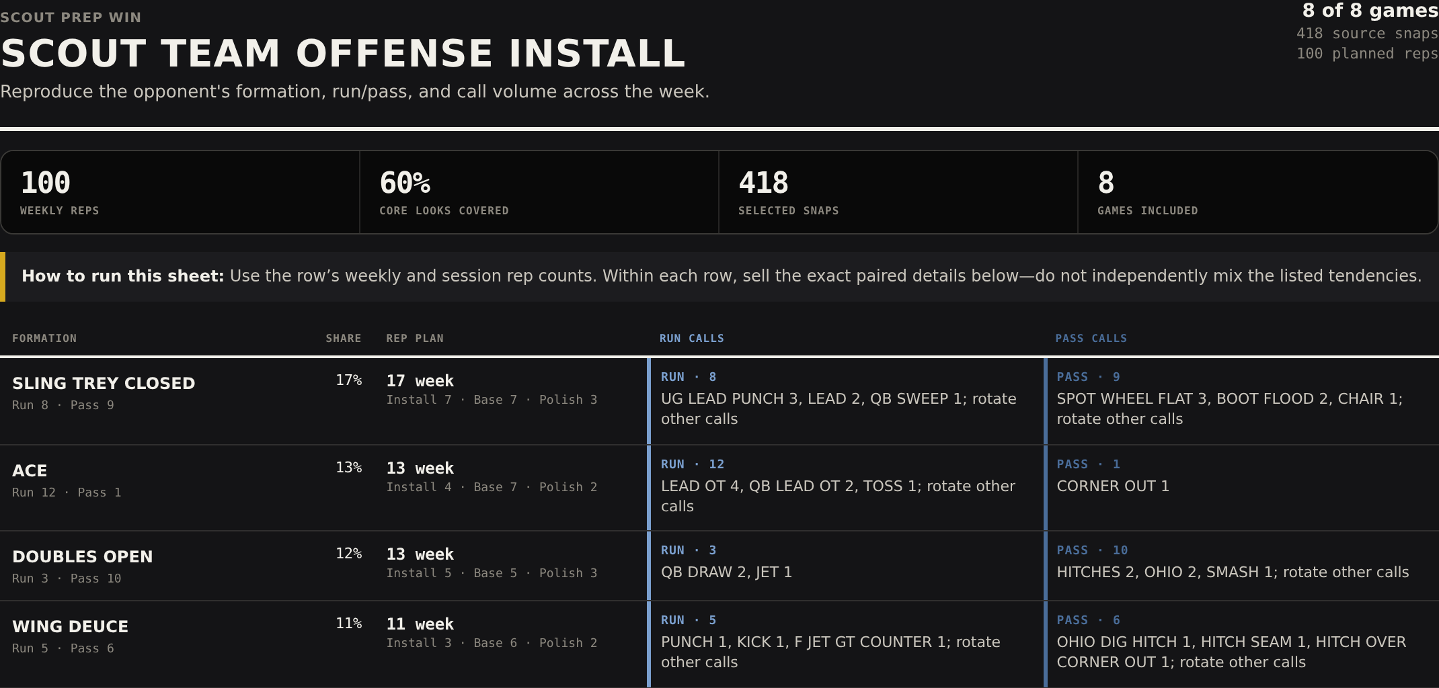Image resolution: width=1439 pixels, height=688 pixels.
Task: Select the "WEEKLY REPS" stat label
Action: point(59,211)
